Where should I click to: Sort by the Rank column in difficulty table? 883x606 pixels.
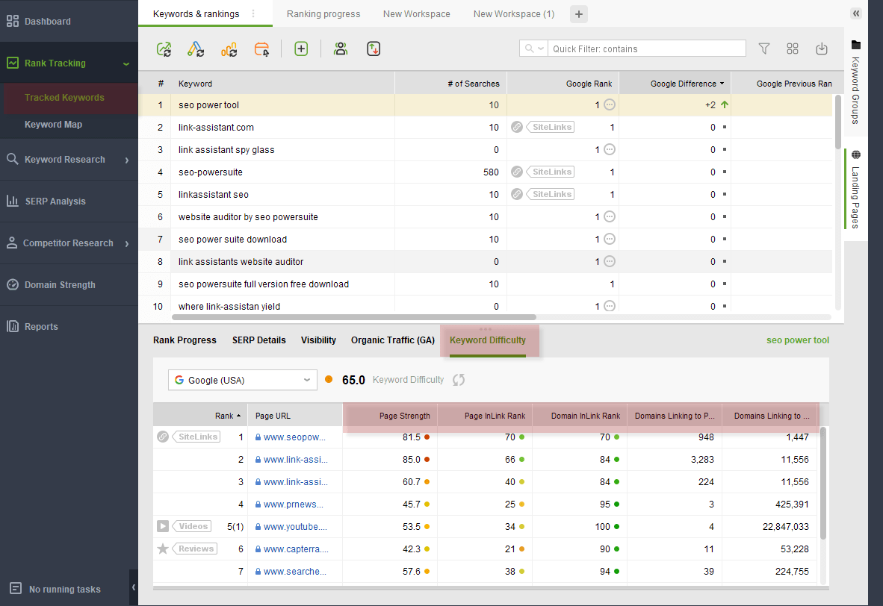(228, 416)
